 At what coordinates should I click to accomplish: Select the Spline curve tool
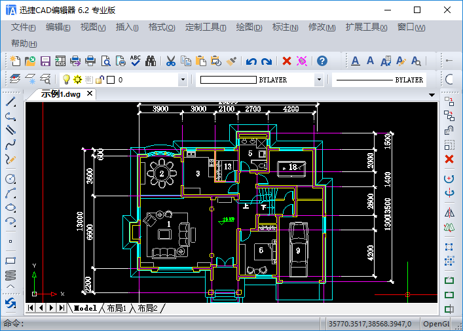(10, 145)
